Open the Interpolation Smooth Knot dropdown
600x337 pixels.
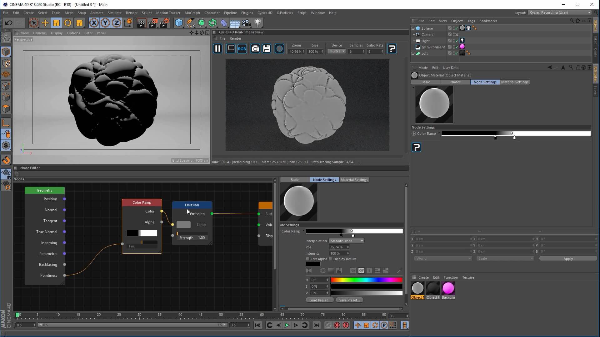point(347,241)
